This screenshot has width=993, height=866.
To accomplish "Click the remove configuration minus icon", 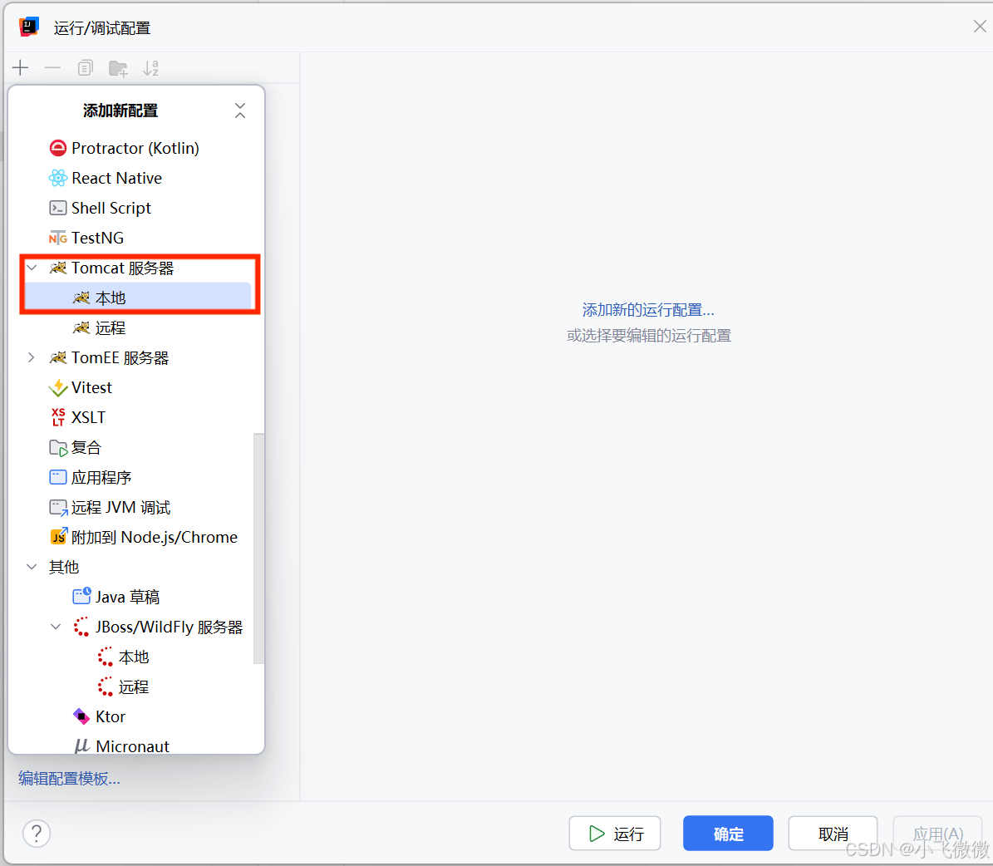I will click(x=52, y=68).
